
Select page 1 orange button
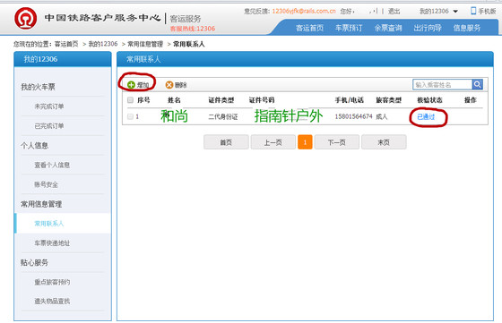(305, 142)
